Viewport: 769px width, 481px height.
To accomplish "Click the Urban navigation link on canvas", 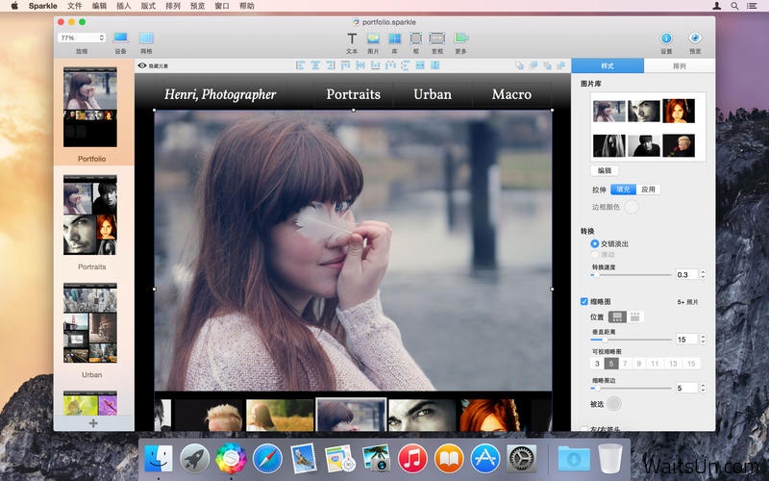I will click(433, 94).
